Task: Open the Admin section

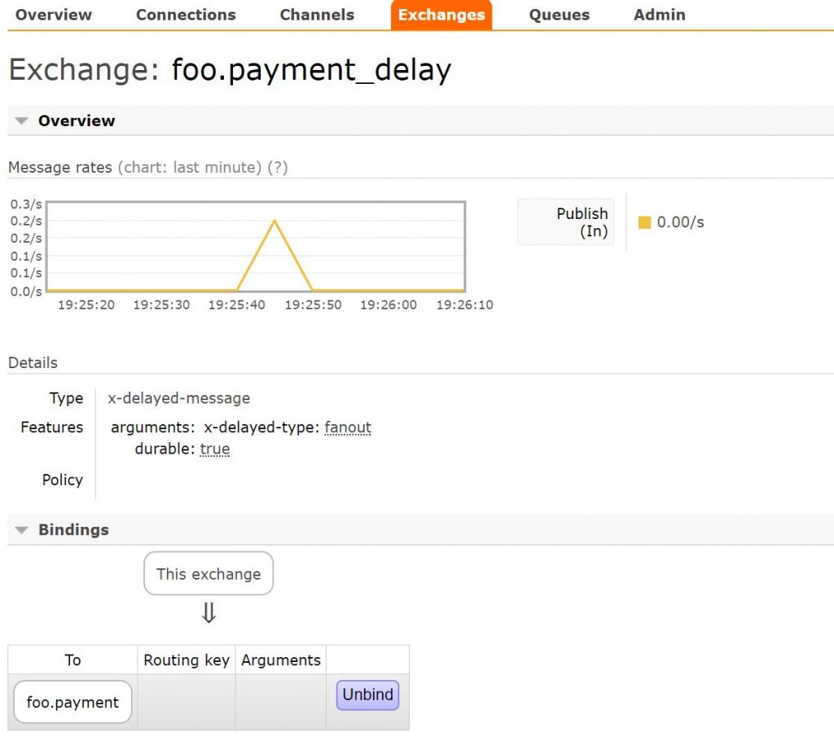Action: coord(658,14)
